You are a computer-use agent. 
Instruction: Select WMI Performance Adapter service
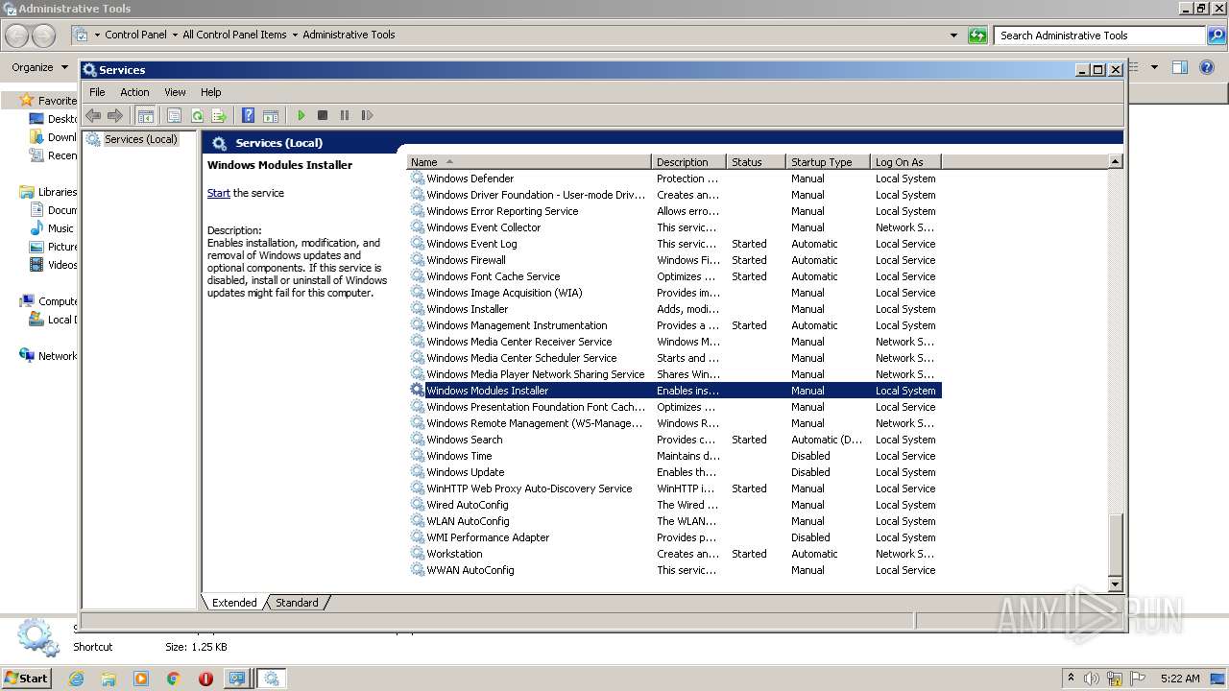pyautogui.click(x=674, y=537)
